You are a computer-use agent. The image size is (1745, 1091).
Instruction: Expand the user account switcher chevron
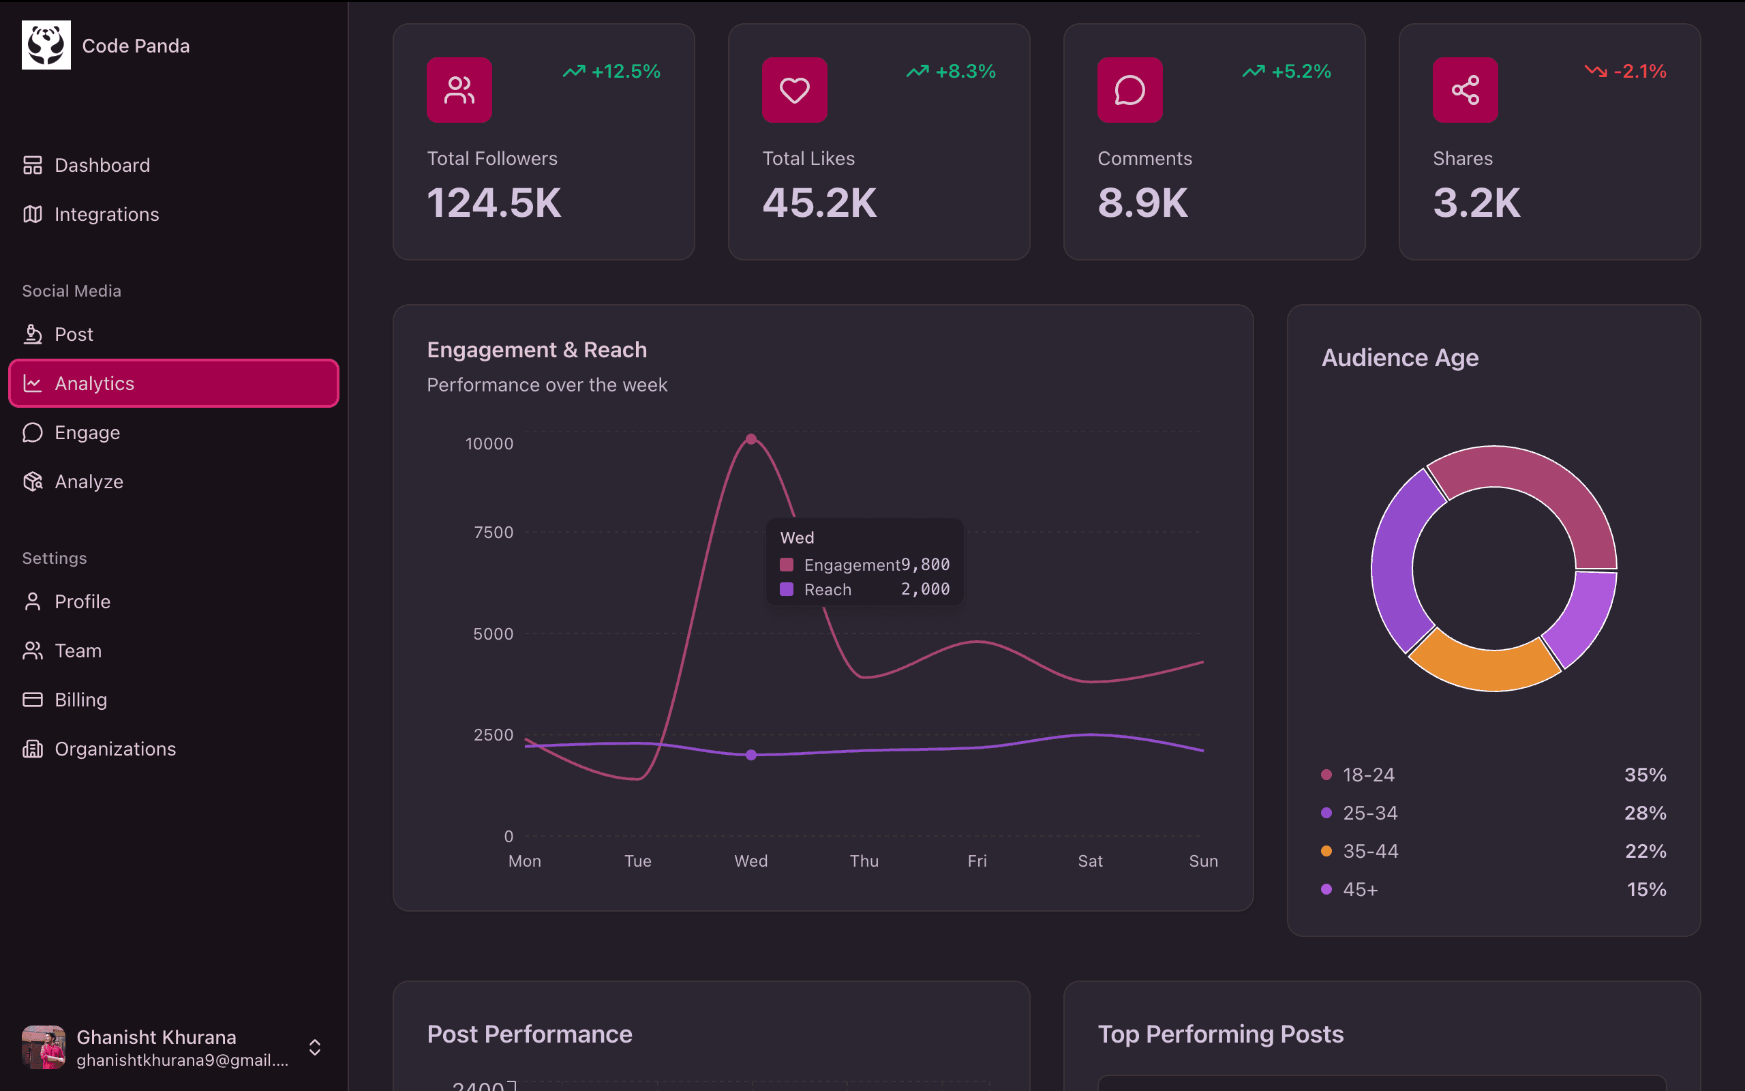[x=314, y=1047]
